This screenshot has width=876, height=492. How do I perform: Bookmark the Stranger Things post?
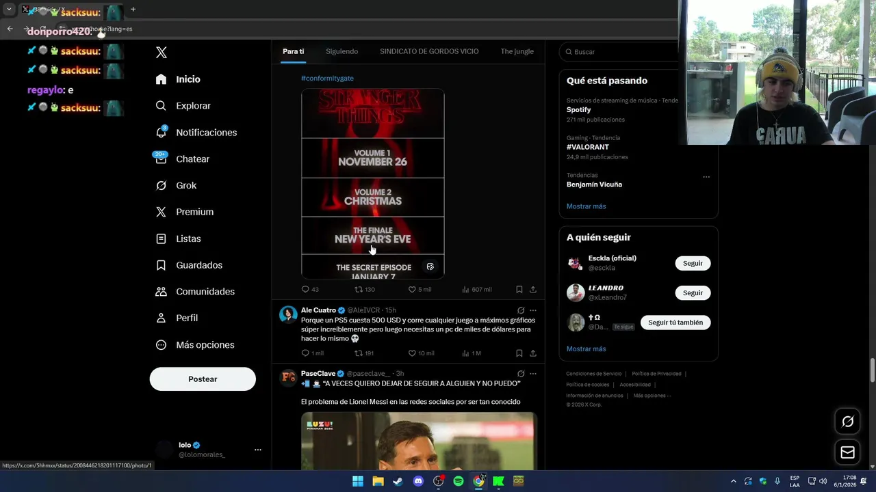point(519,289)
